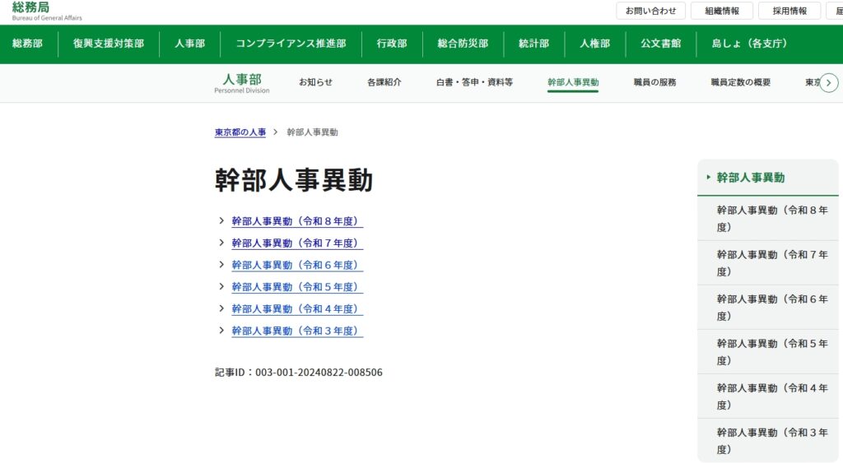Select 総合防災部 in main navigation
Screen dimensions: 843x463
tap(463, 44)
